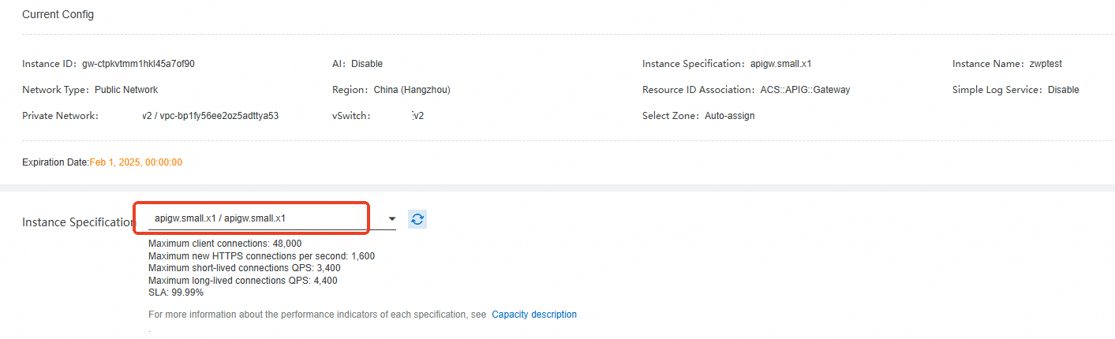Screen dimensions: 1115x339
Task: Expand the Instance Specification dropdown arrow
Action: click(391, 219)
